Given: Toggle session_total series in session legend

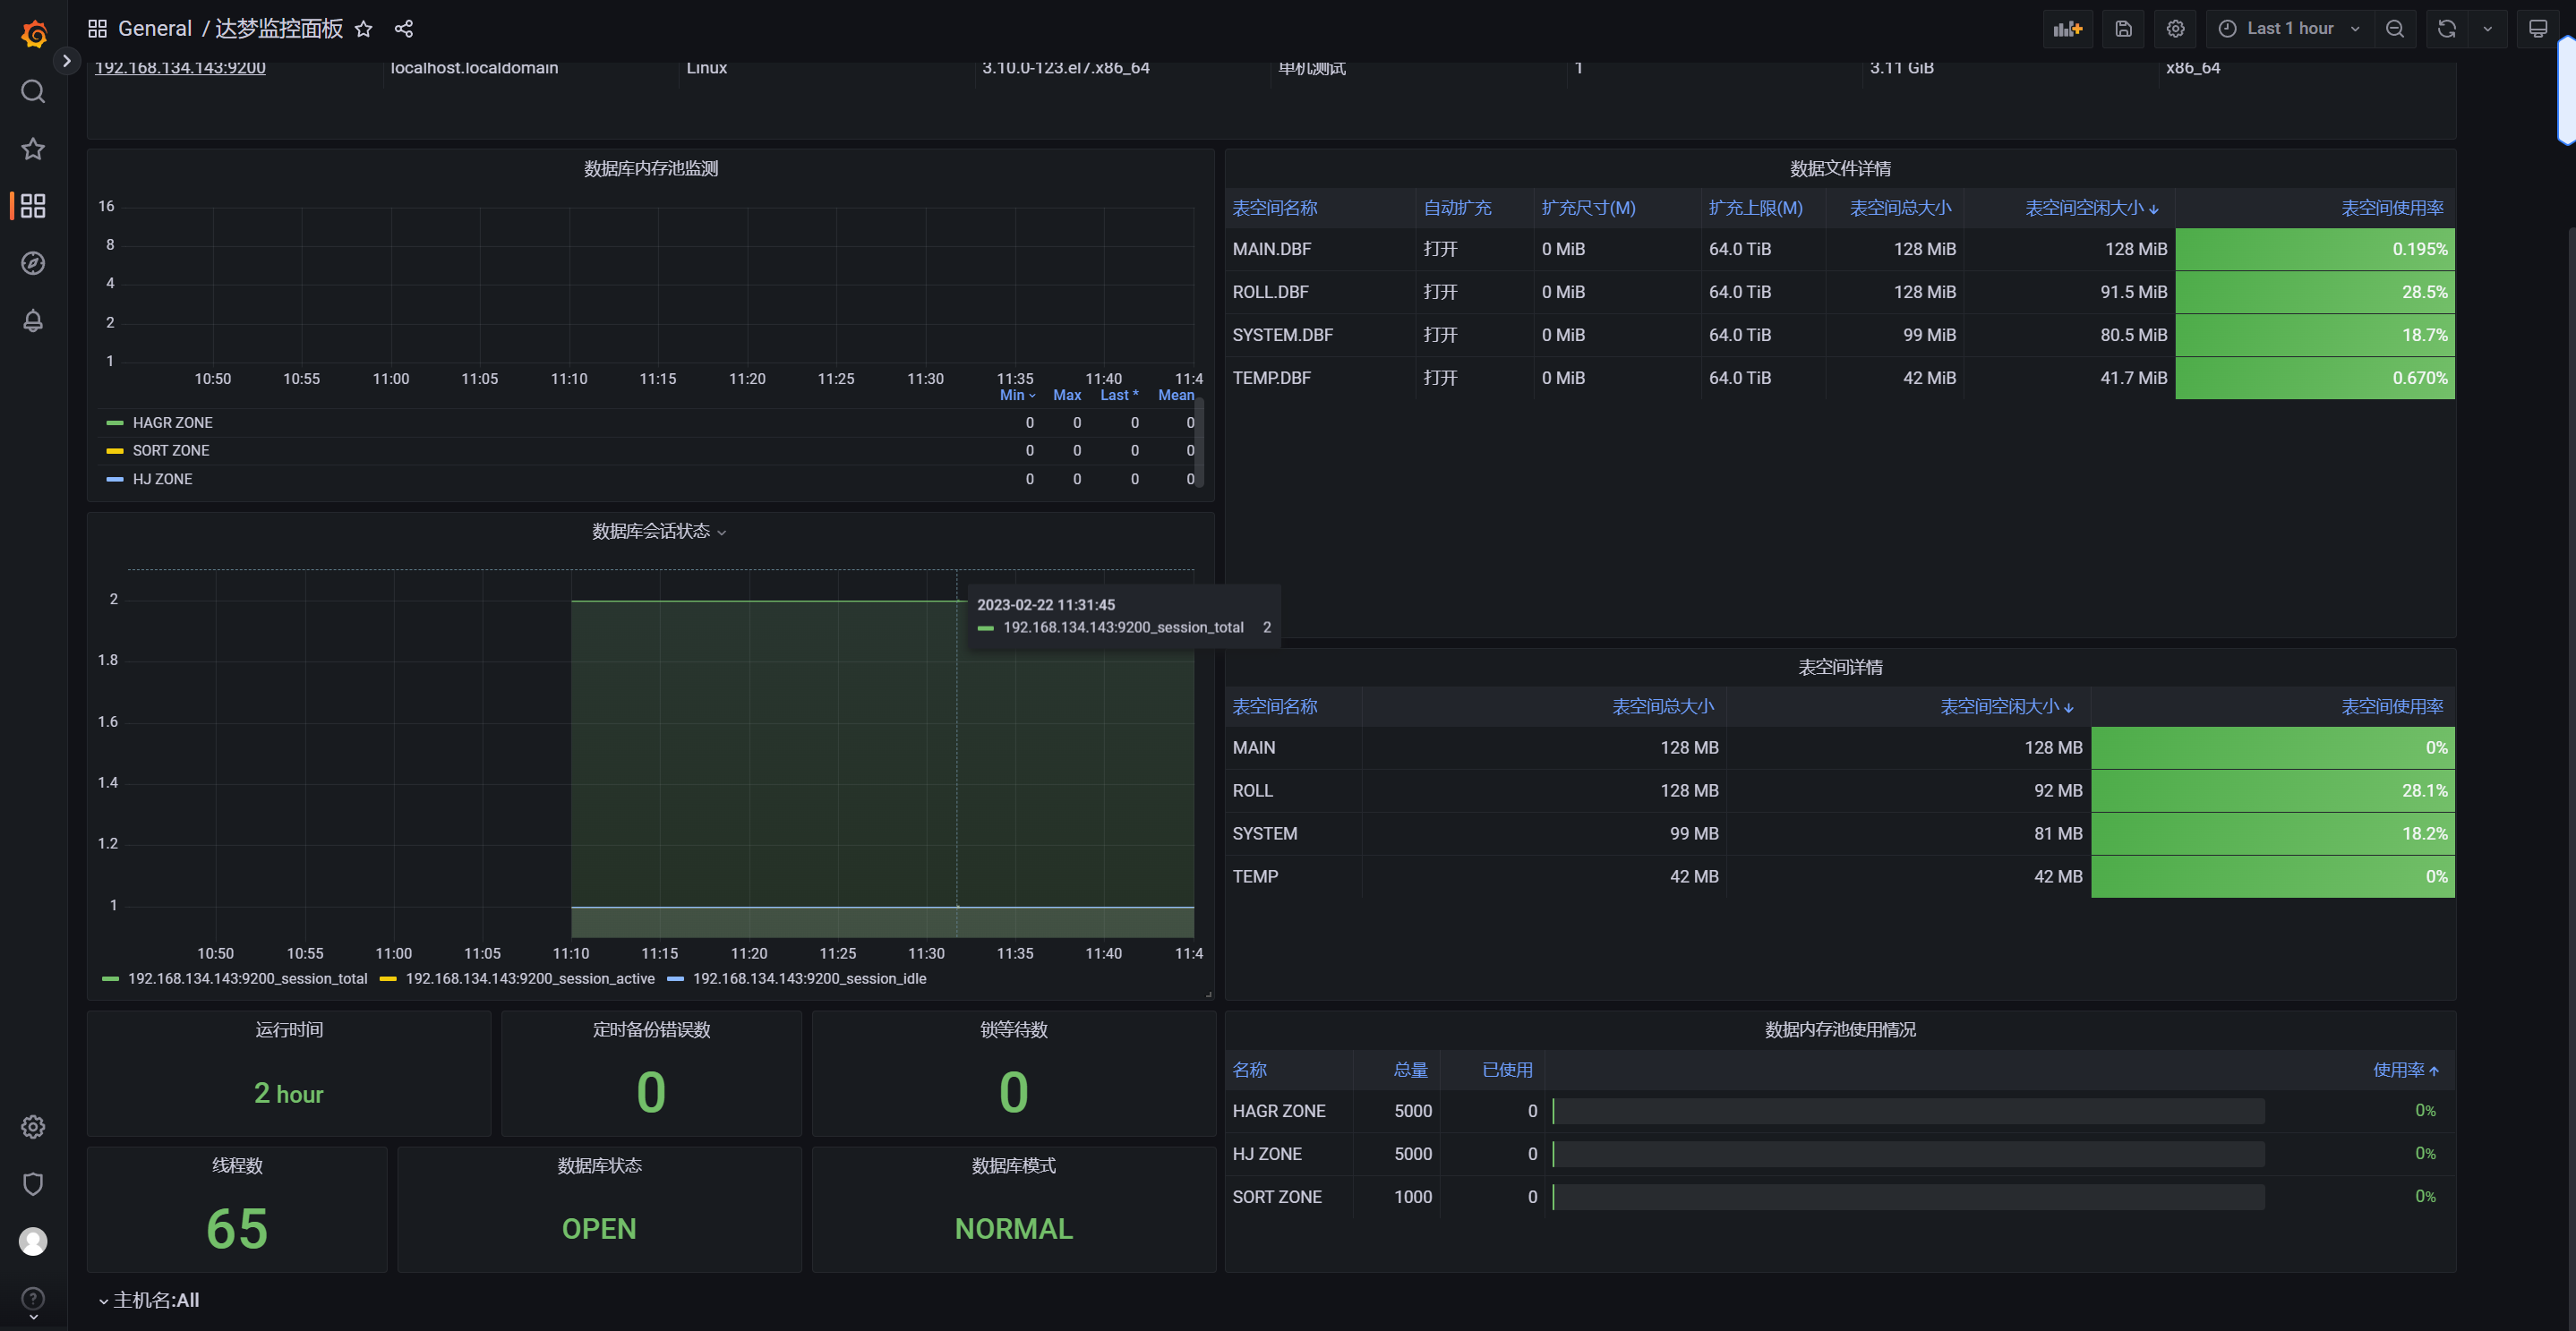Looking at the screenshot, I should click(247, 979).
